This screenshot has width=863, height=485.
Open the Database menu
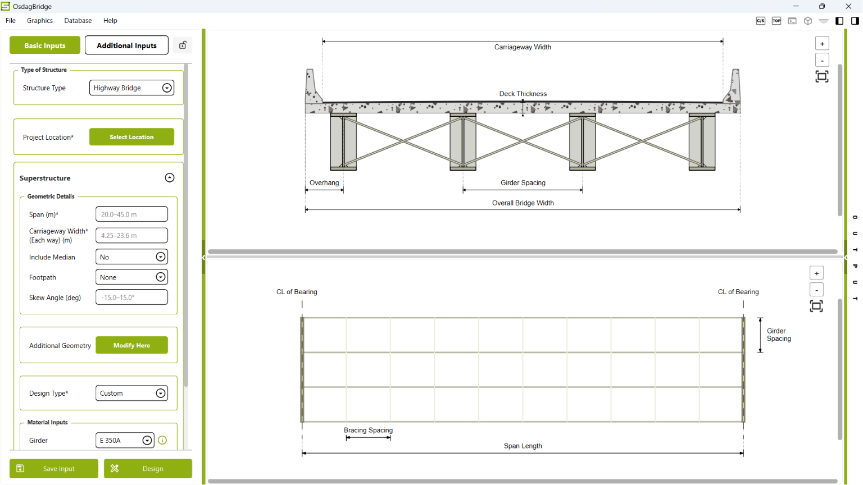78,21
